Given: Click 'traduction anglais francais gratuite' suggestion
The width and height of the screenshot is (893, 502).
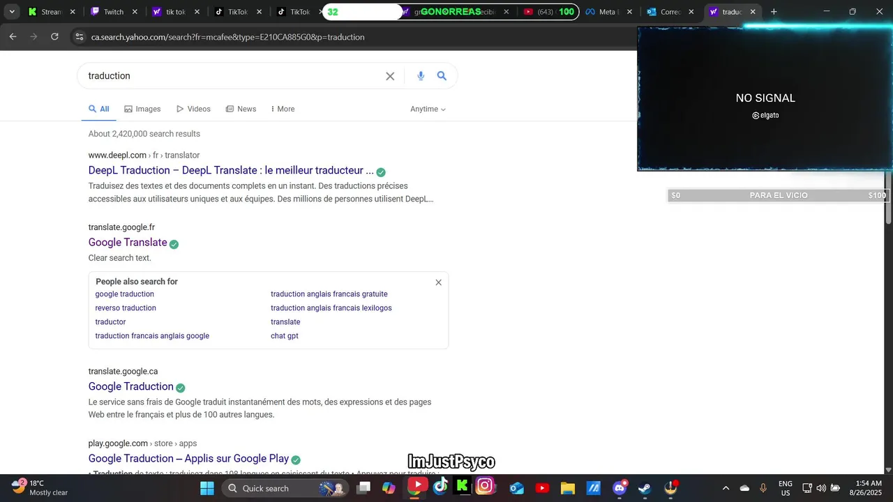Looking at the screenshot, I should pyautogui.click(x=329, y=294).
